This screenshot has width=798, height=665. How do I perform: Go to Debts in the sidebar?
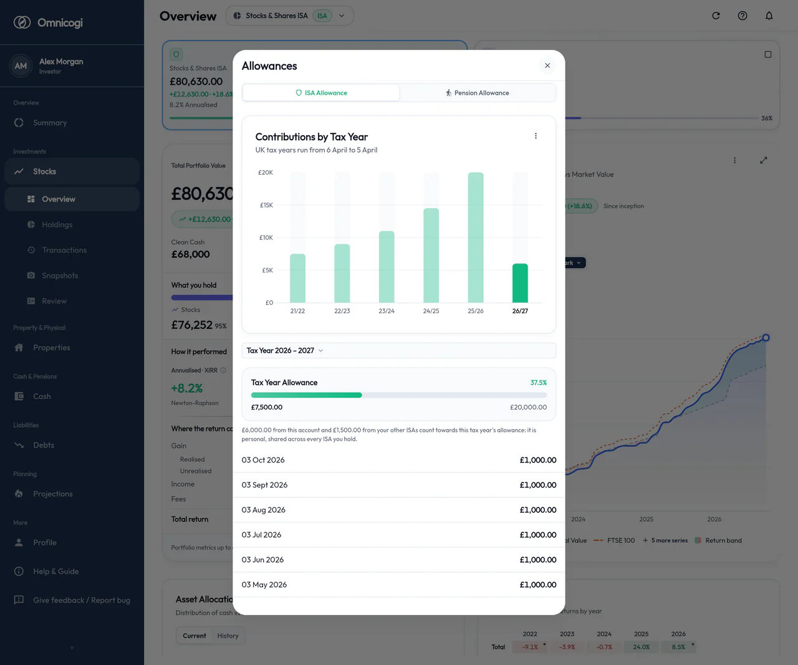click(72, 445)
